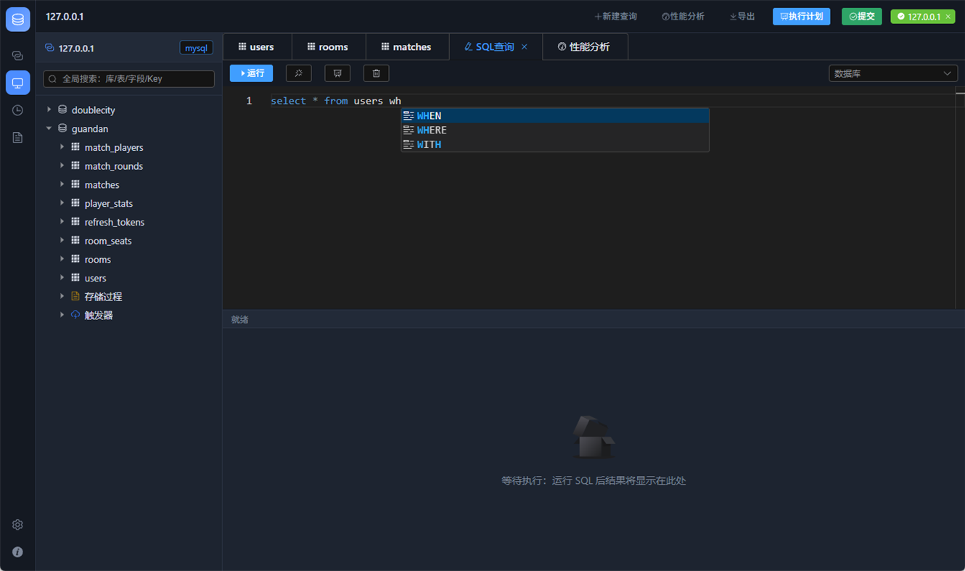
Task: Select the refresh_tokens table row
Action: [x=129, y=222]
